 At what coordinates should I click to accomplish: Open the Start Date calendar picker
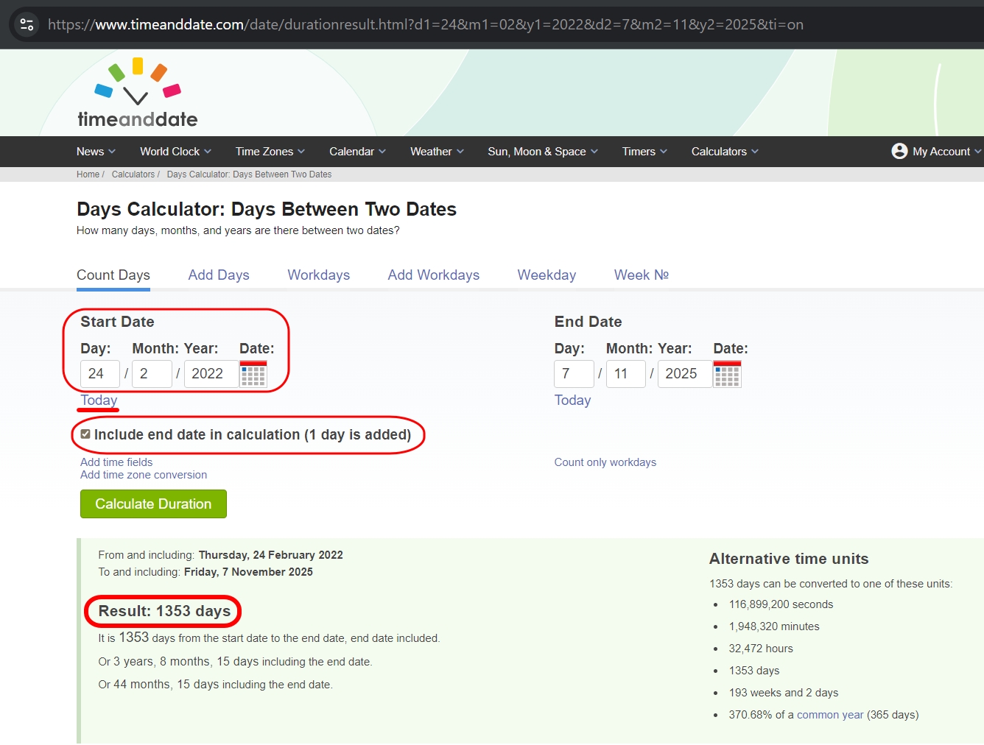(253, 374)
